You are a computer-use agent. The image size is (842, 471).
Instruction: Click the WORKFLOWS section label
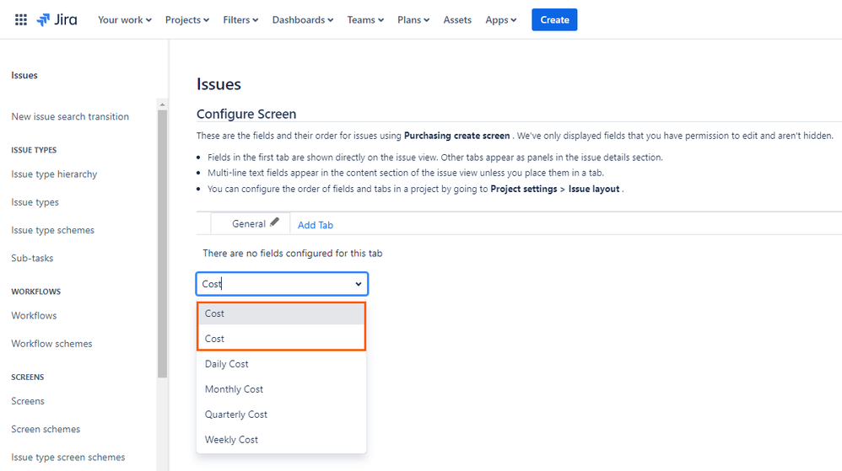click(36, 292)
